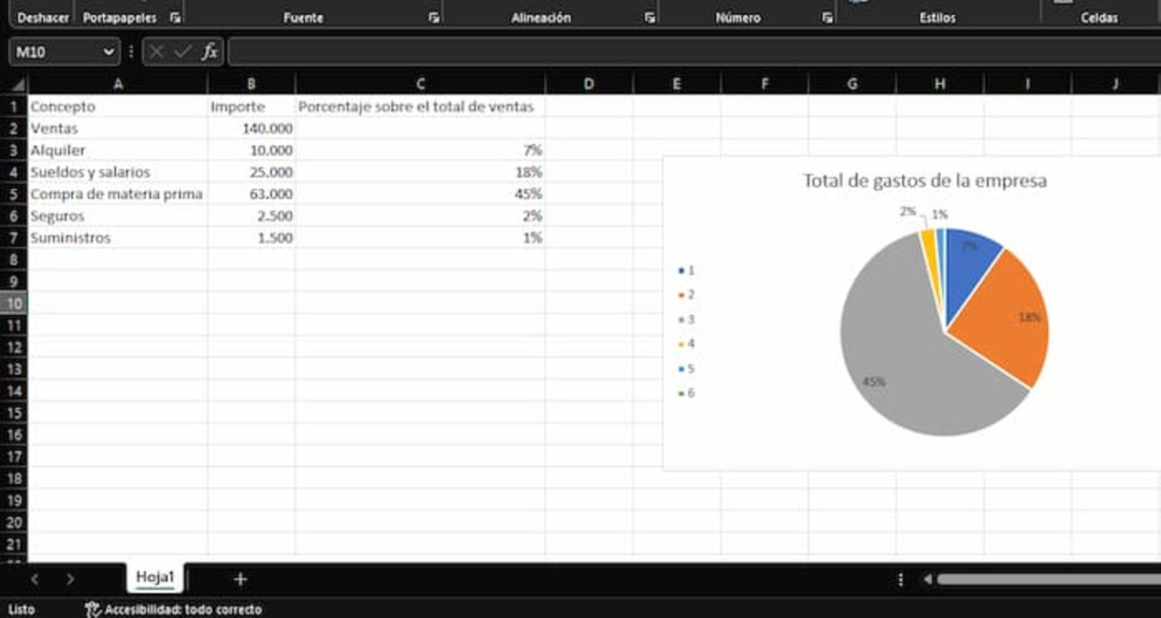Viewport: 1161px width, 618px height.
Task: Open the Número dialog launcher
Action: click(827, 18)
